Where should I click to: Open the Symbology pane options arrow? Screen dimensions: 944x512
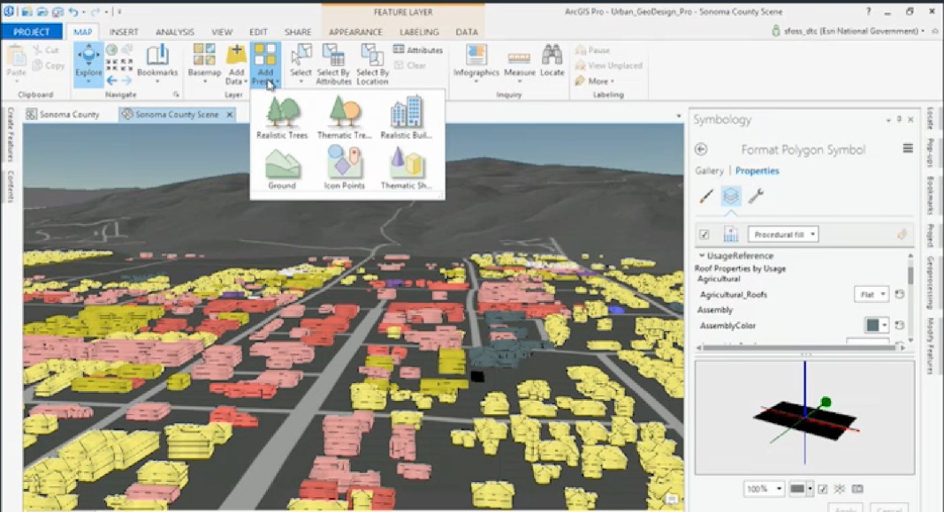(x=888, y=120)
